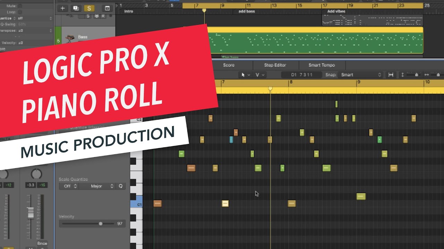444x249 pixels.
Task: Switch to the Score editor tab
Action: [229, 65]
